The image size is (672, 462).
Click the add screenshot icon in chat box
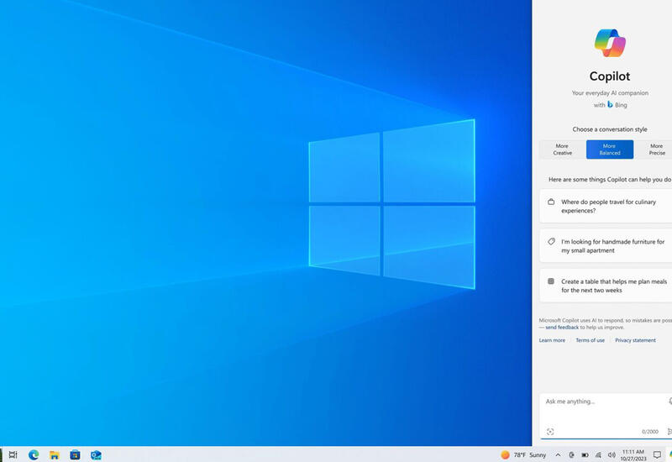tap(550, 432)
